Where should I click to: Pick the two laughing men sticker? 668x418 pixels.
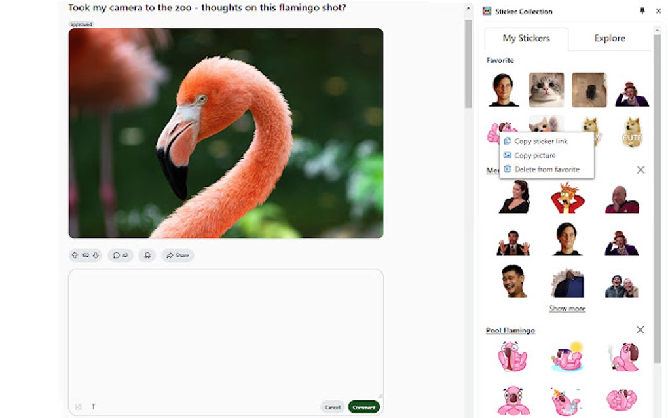(622, 286)
